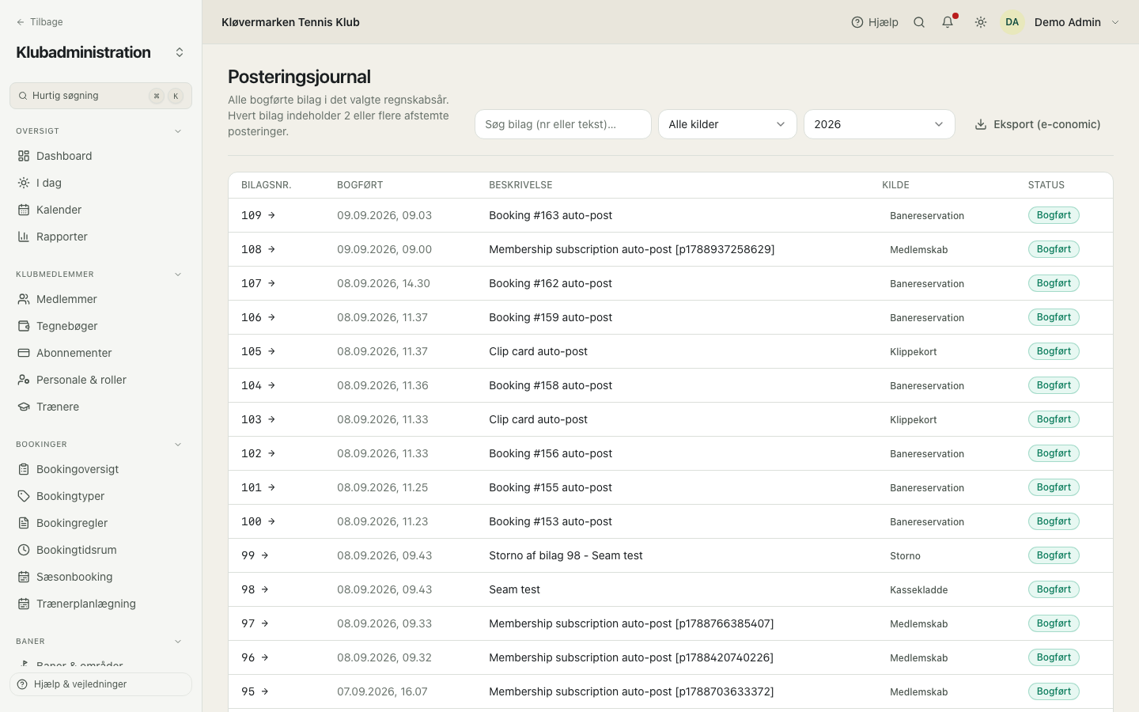1139x712 pixels.
Task: Open the 2026 fiscal year dropdown
Action: [880, 124]
